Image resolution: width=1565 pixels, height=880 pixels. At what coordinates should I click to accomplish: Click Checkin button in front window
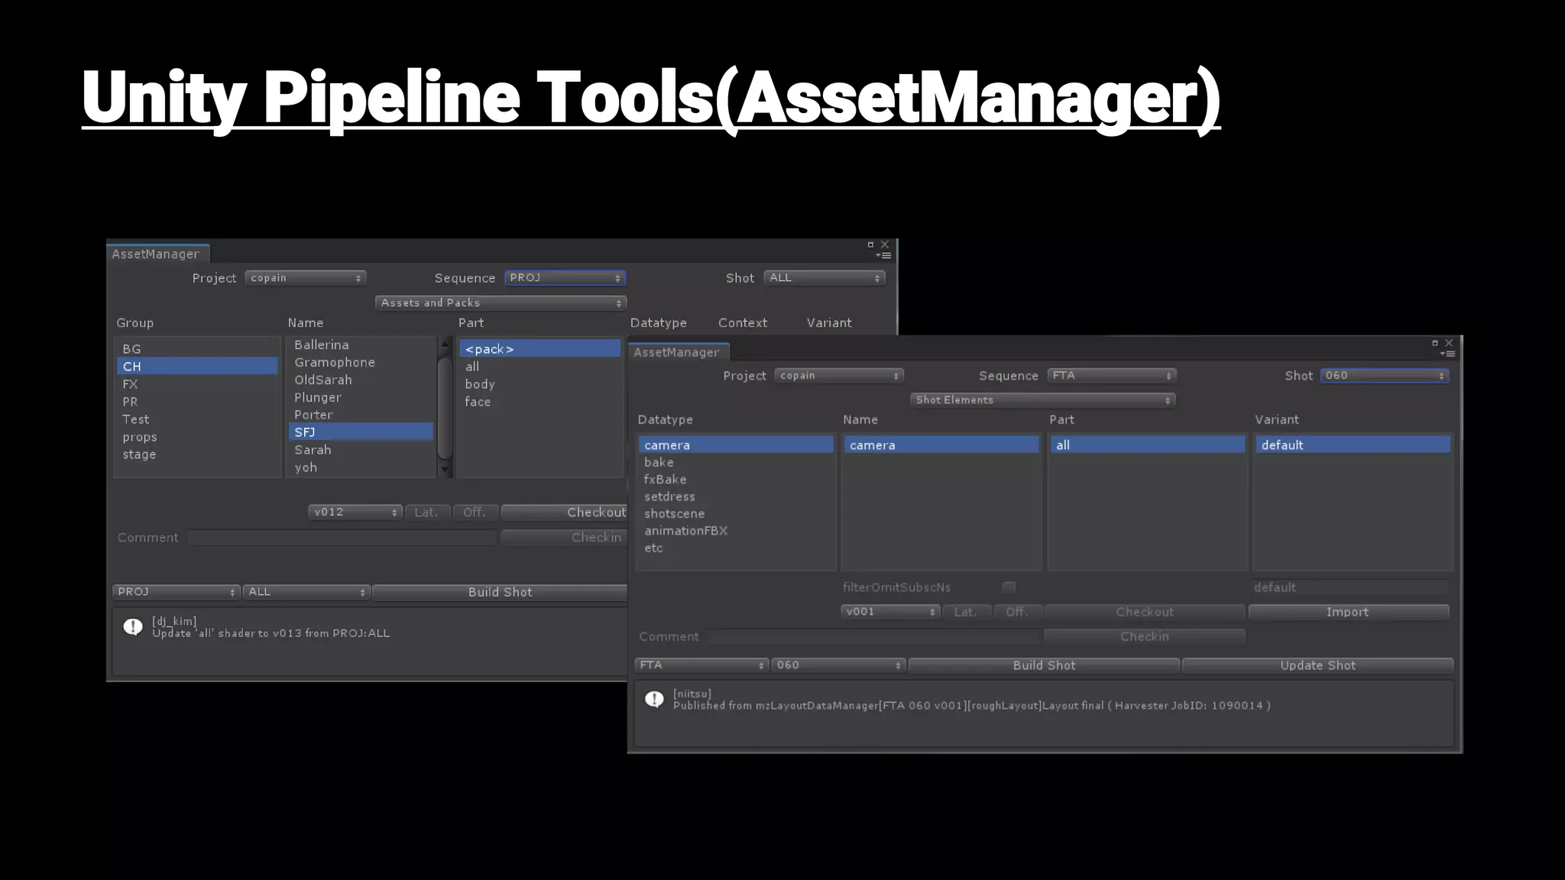1144,636
